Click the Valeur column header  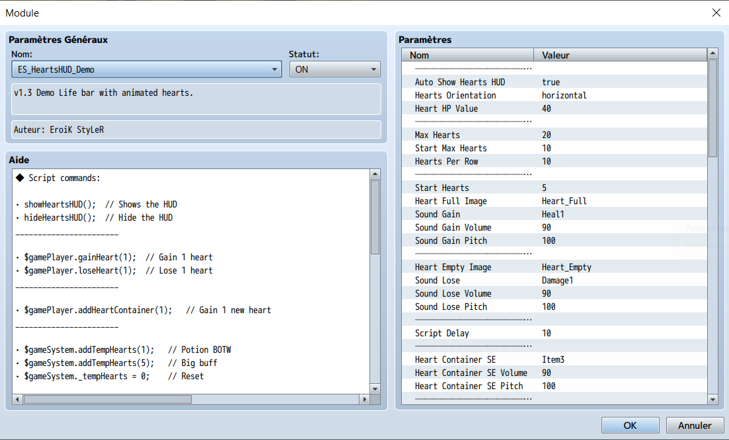tap(620, 55)
